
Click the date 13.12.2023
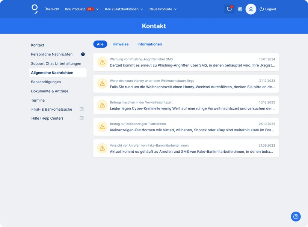[267, 102]
